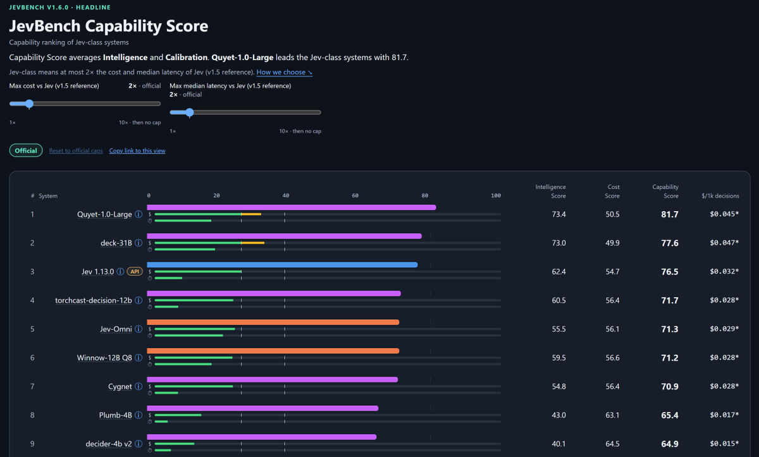Click capability score value 64.9
The width and height of the screenshot is (759, 457).
tap(670, 444)
